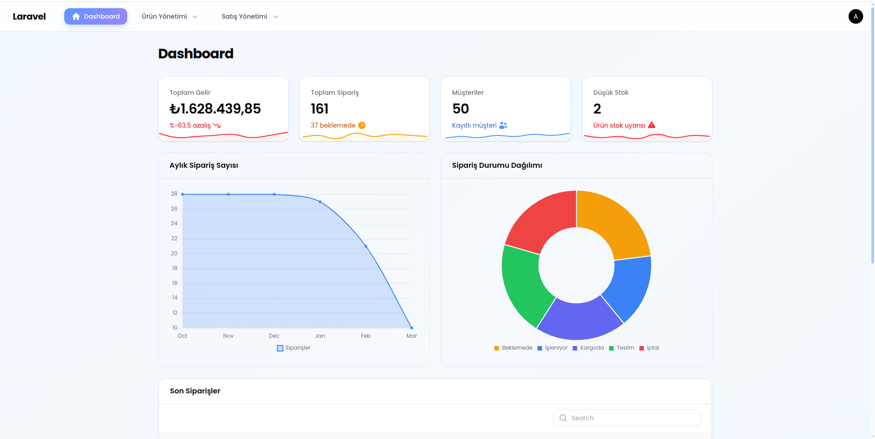This screenshot has width=875, height=439.
Task: Expand the 'Ürün Yönetimi' dropdown chevron
Action: (x=195, y=17)
